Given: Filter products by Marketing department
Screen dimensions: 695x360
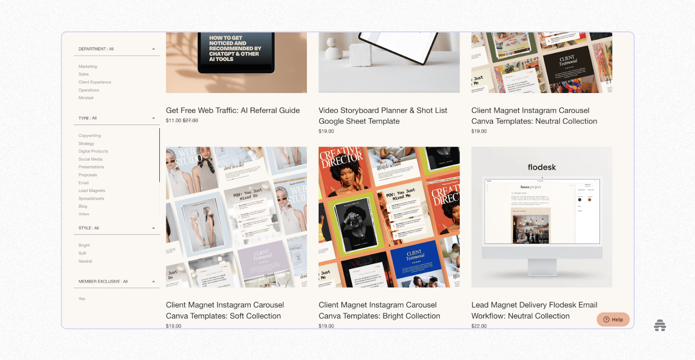Looking at the screenshot, I should tap(88, 66).
